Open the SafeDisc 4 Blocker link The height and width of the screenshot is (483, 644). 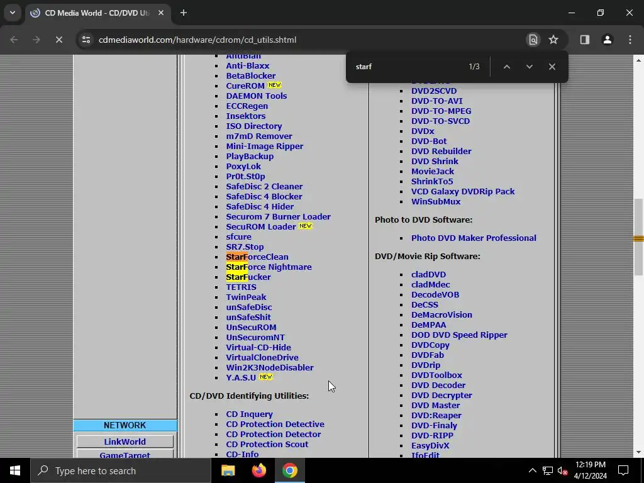(x=264, y=197)
